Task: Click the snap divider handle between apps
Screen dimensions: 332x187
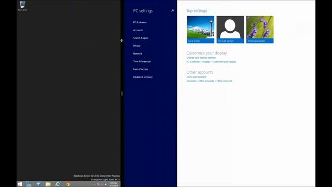Action: (x=122, y=94)
